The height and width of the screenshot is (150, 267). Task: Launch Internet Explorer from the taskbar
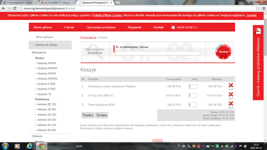(29, 146)
